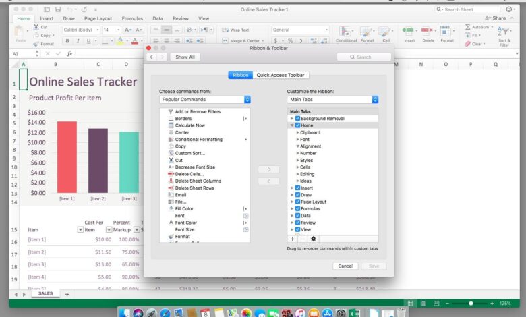Click the Clear eraser icon
Image resolution: width=526 pixels, height=317 pixels.
(467, 44)
